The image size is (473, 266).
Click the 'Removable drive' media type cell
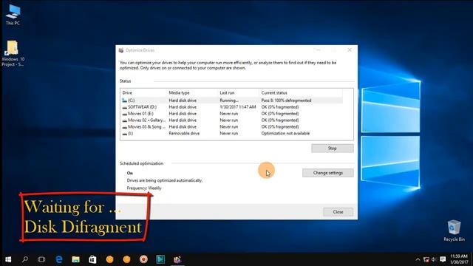pos(184,133)
